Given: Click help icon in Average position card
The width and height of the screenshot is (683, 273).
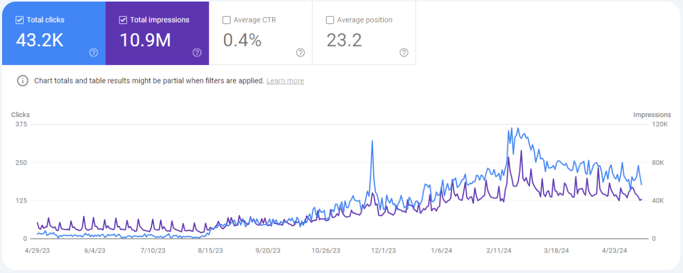Looking at the screenshot, I should coord(404,52).
